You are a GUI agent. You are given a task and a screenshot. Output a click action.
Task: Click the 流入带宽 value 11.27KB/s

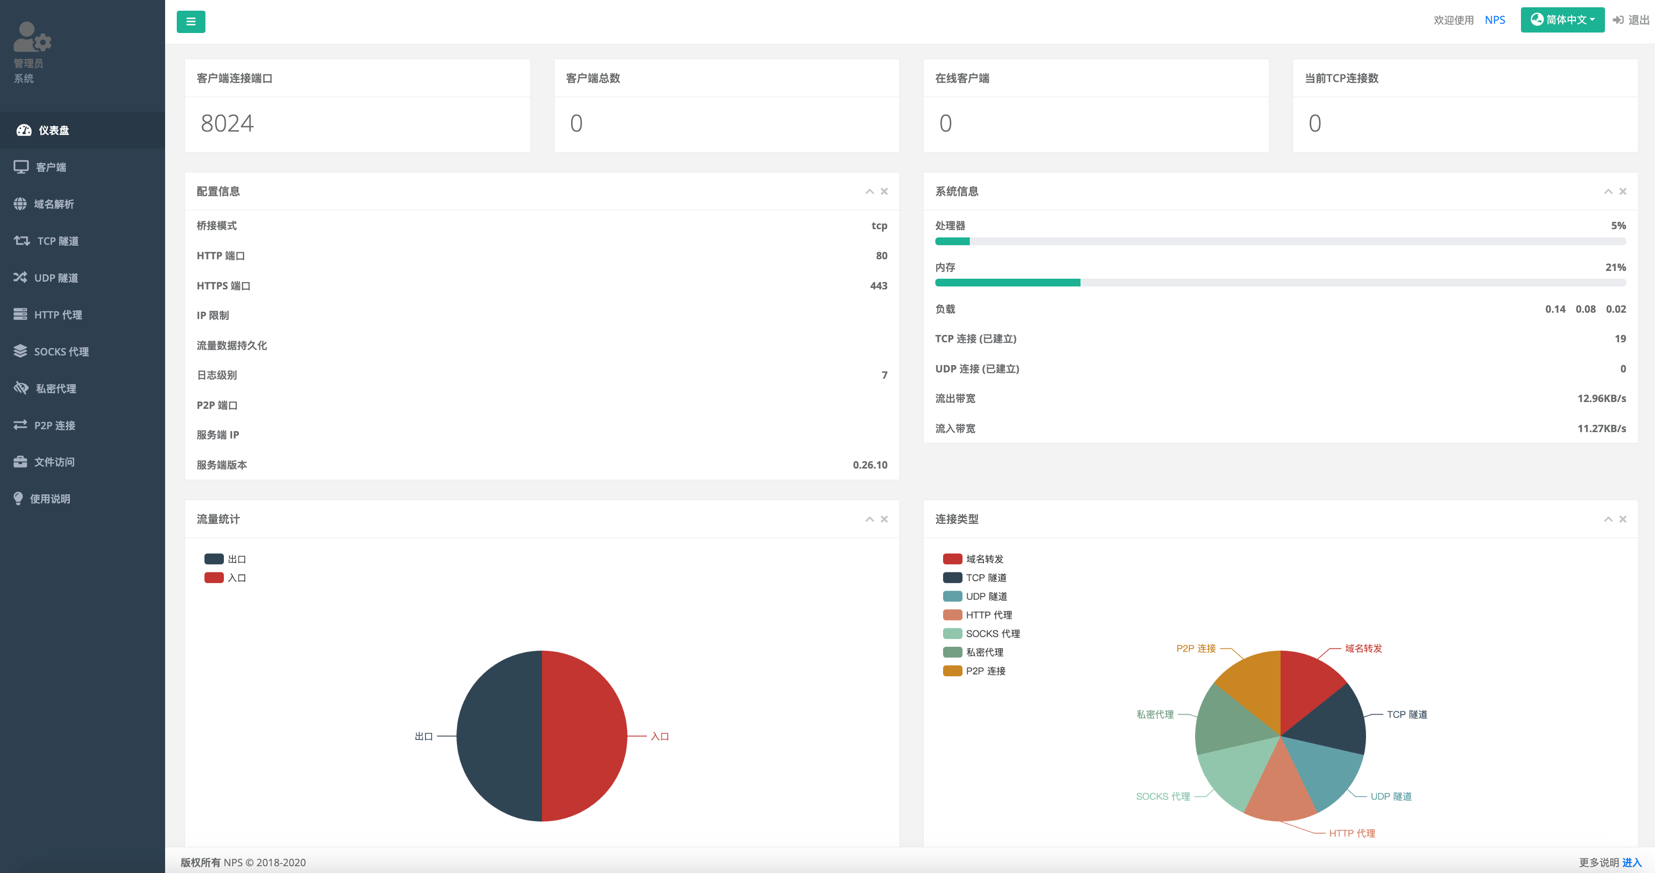click(1602, 428)
